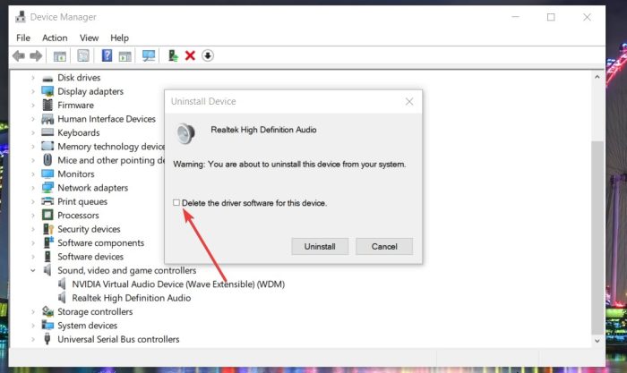Open the File menu
The height and width of the screenshot is (373, 627).
coord(23,38)
